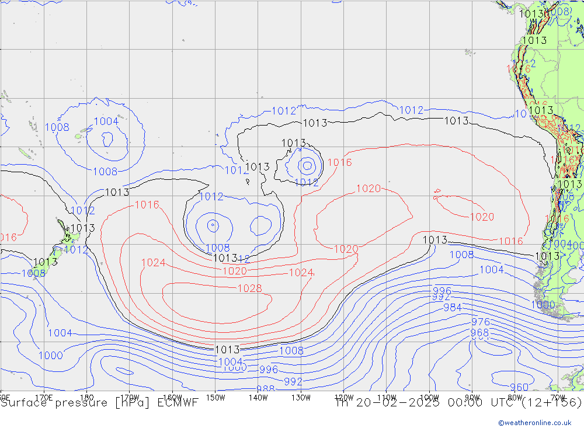Viewport: 584px width, 428px height.
Task: Select the 968 isobar label
Action: point(479,333)
